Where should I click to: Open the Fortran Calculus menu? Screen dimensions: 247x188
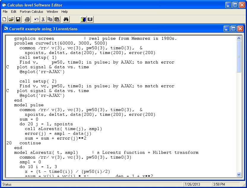click(x=31, y=12)
